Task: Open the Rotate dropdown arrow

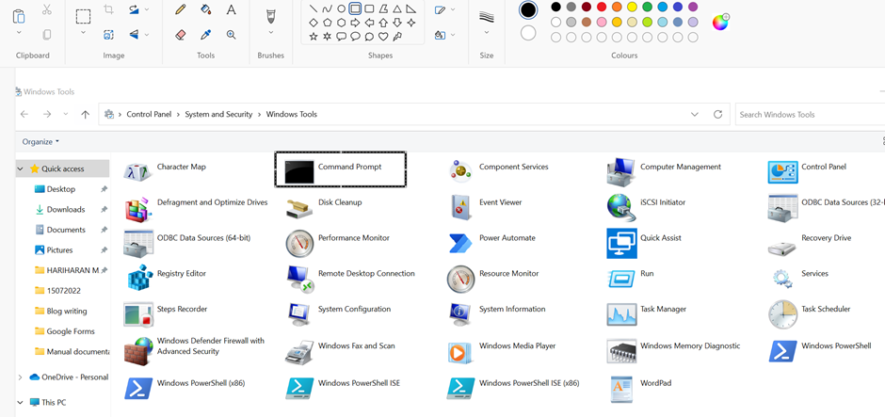Action: (147, 9)
